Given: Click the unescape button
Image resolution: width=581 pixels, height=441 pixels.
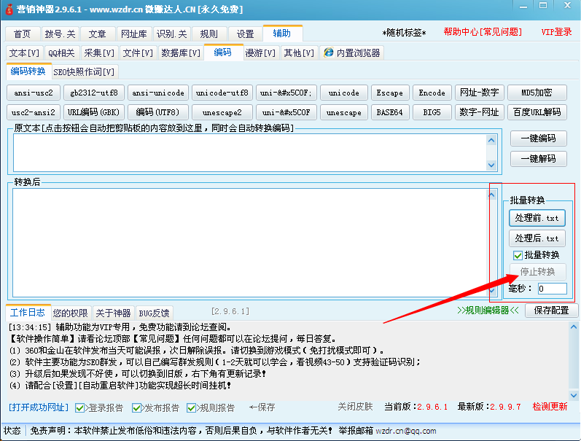Looking at the screenshot, I should [x=344, y=112].
